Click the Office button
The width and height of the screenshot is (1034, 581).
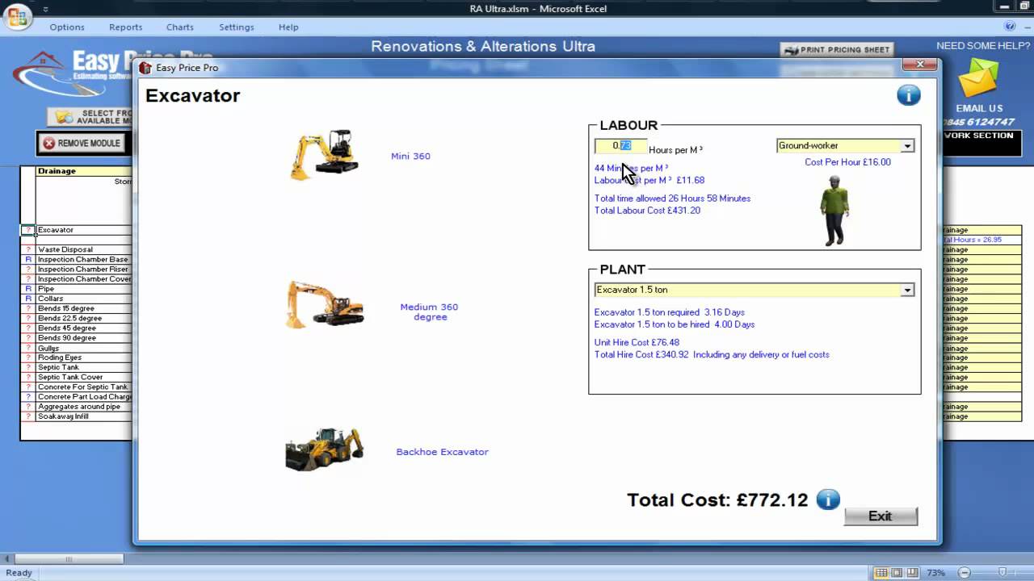point(16,16)
